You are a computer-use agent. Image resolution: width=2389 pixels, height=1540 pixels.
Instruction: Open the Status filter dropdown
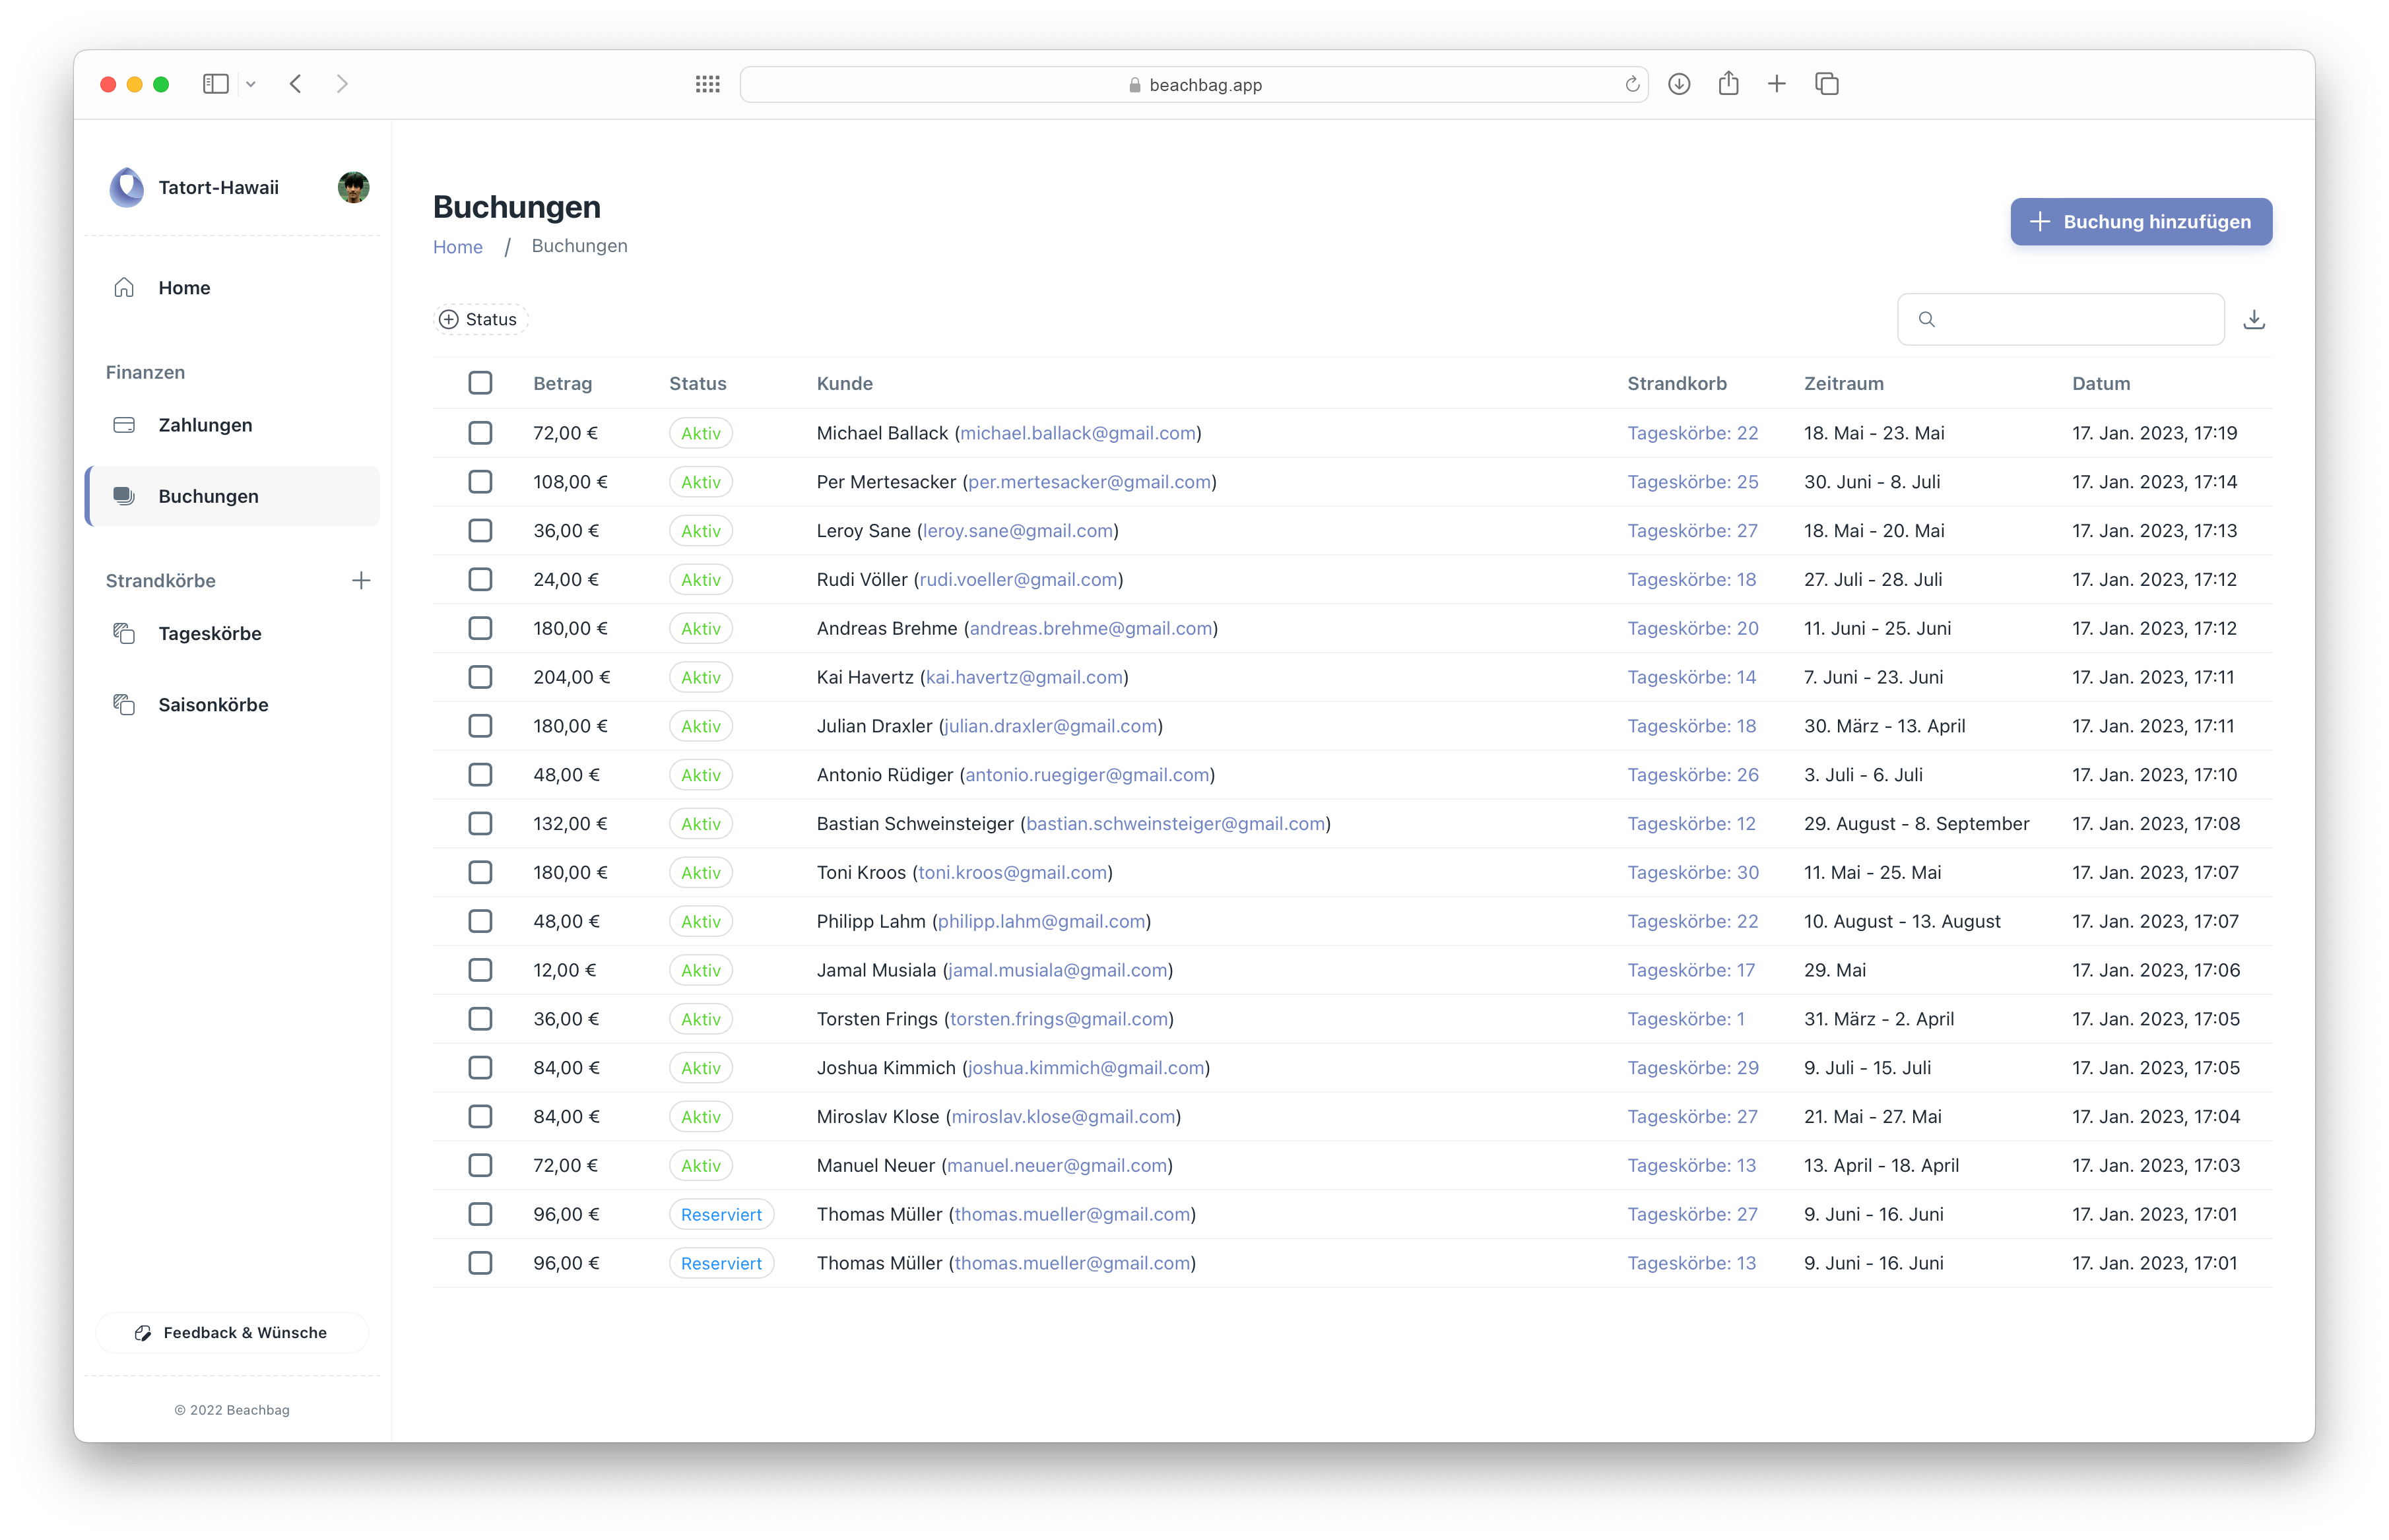[x=480, y=319]
